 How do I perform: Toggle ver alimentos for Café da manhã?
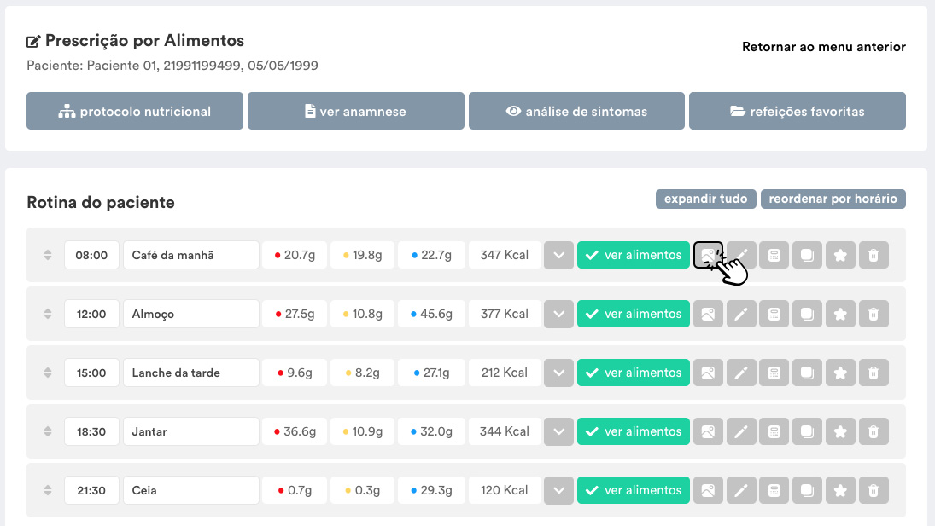coord(634,255)
